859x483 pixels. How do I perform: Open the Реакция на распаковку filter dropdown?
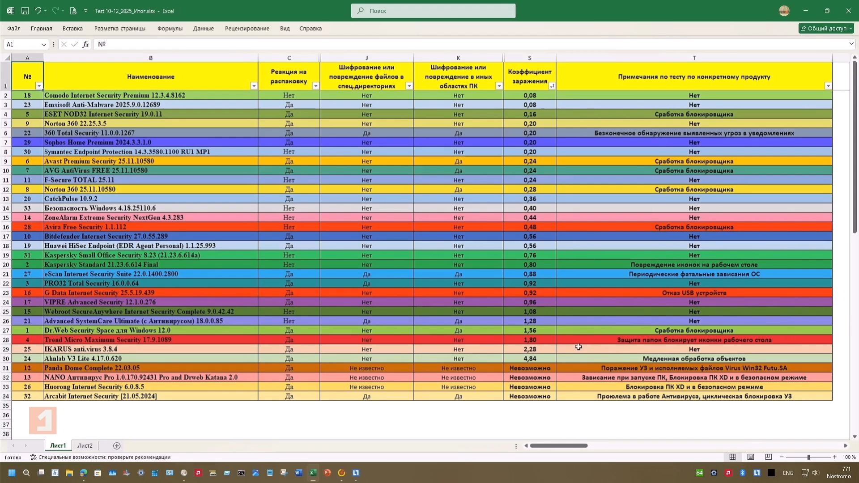point(315,86)
